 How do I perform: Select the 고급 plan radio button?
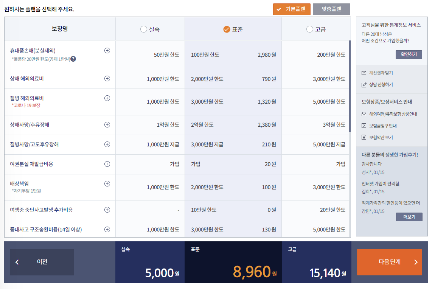point(309,29)
